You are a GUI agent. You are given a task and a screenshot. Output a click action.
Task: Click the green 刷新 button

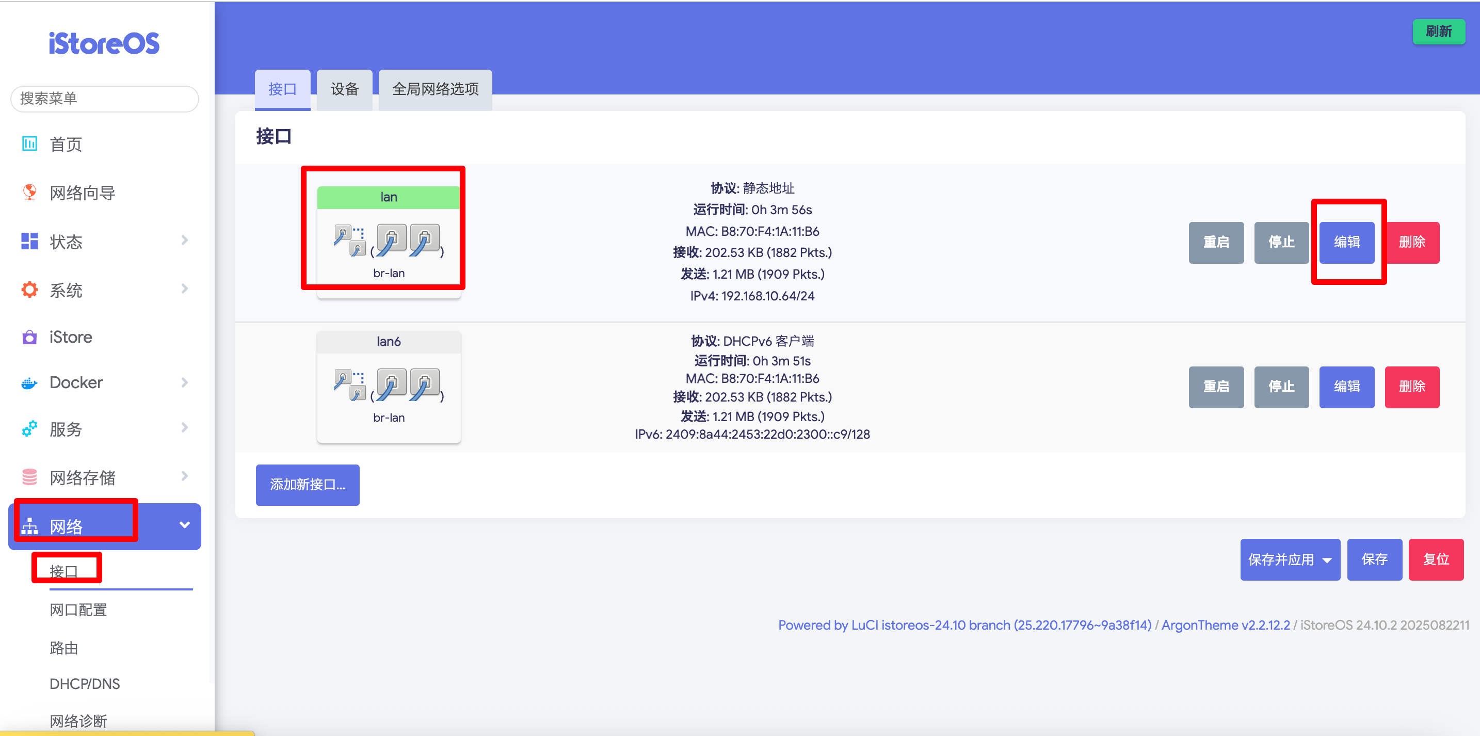point(1438,31)
